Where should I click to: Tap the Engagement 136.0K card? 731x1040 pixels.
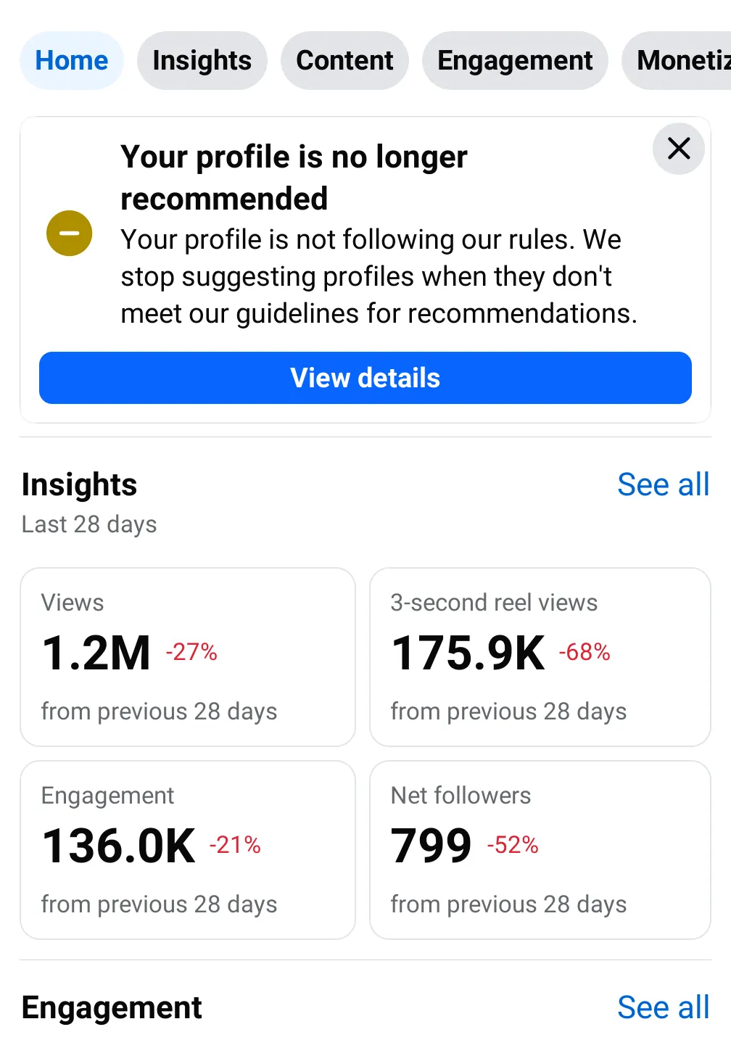(x=188, y=850)
